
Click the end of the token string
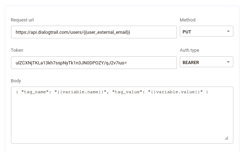tap(127, 63)
